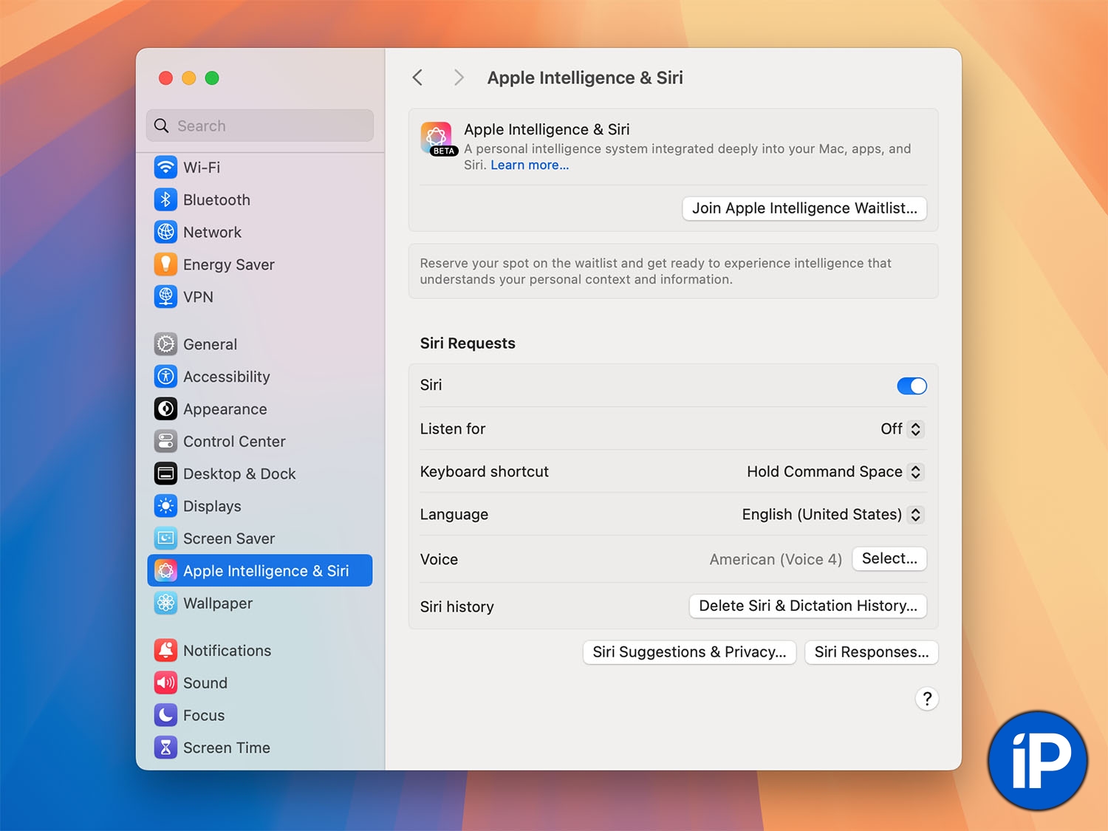The image size is (1108, 831).
Task: Go to Notifications settings pane
Action: (x=227, y=651)
